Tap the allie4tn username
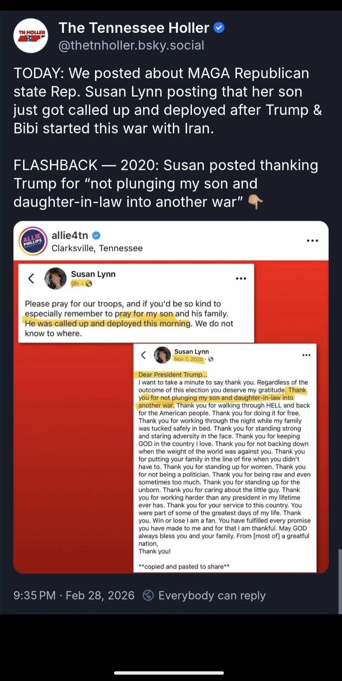The image size is (342, 681). point(70,235)
